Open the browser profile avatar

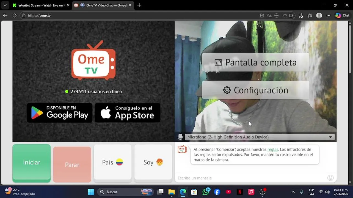(x=319, y=15)
